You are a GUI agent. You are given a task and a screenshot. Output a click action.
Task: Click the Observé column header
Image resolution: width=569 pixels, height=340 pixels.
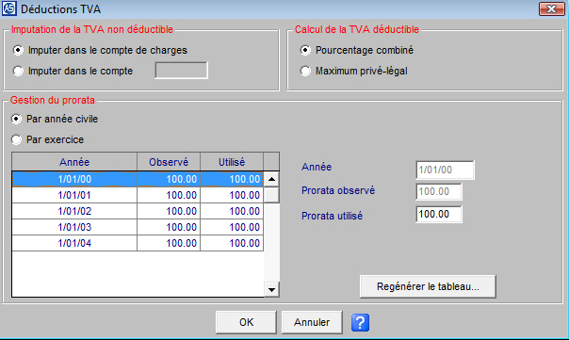[169, 162]
